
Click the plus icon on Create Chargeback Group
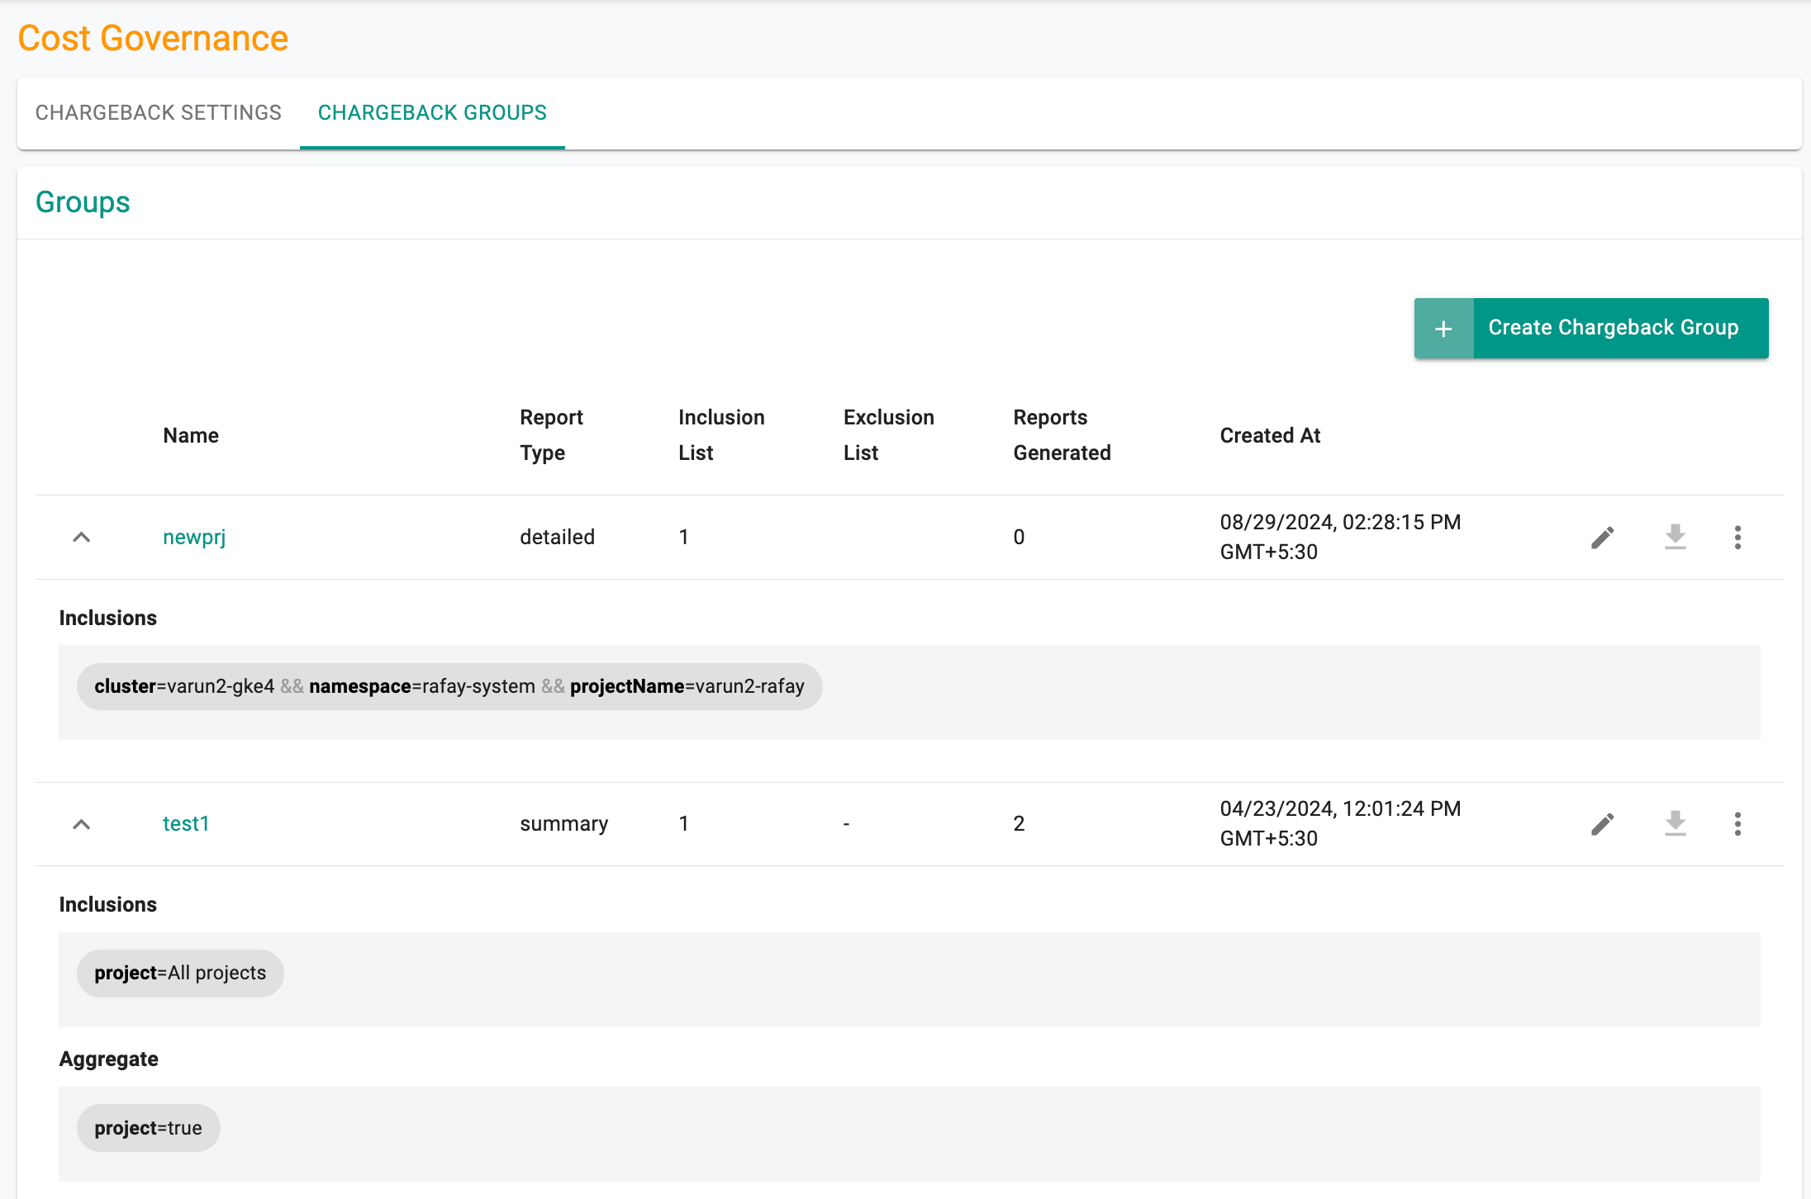click(1443, 328)
